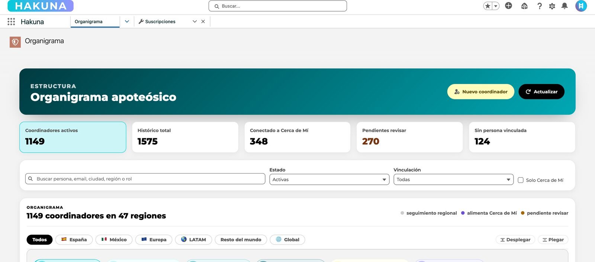Click the Plegar collapse-all button
Screen dimensions: 595x262
(553, 240)
